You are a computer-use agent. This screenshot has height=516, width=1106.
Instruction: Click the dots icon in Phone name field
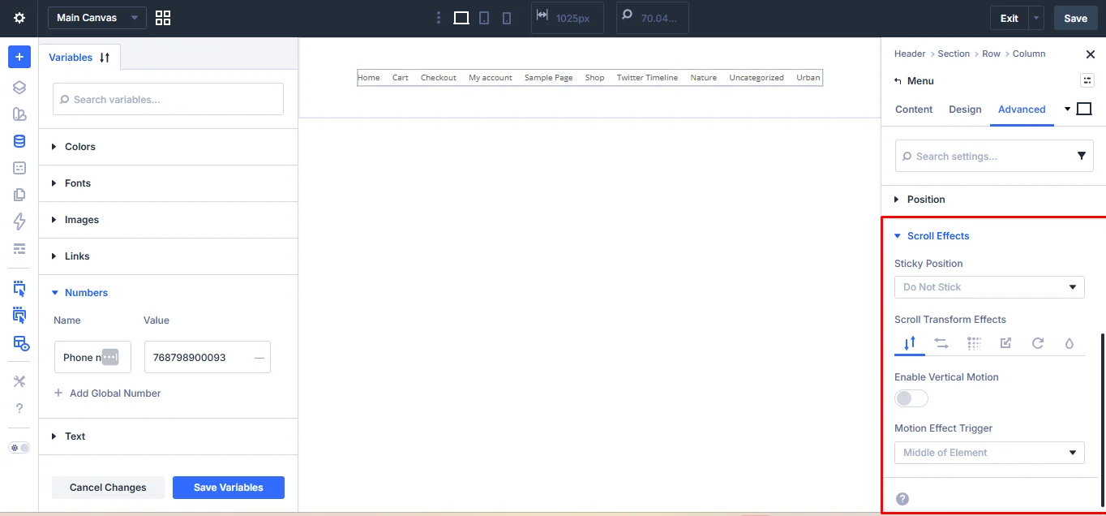pyautogui.click(x=110, y=357)
